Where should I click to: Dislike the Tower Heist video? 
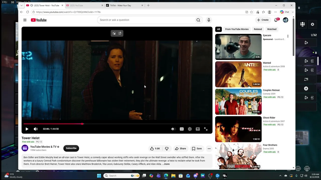pos(167,148)
